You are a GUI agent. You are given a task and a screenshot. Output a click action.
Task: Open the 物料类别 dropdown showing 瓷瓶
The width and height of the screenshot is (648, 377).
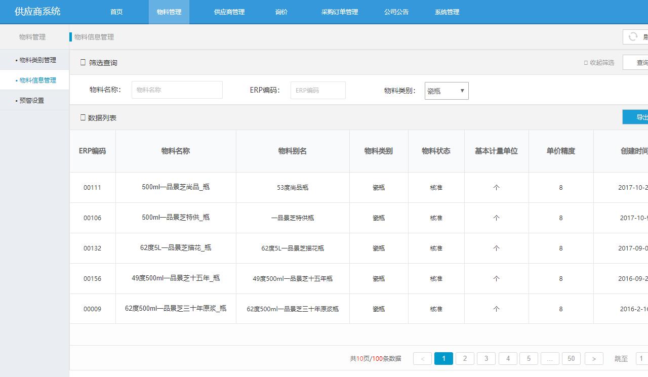(x=447, y=91)
